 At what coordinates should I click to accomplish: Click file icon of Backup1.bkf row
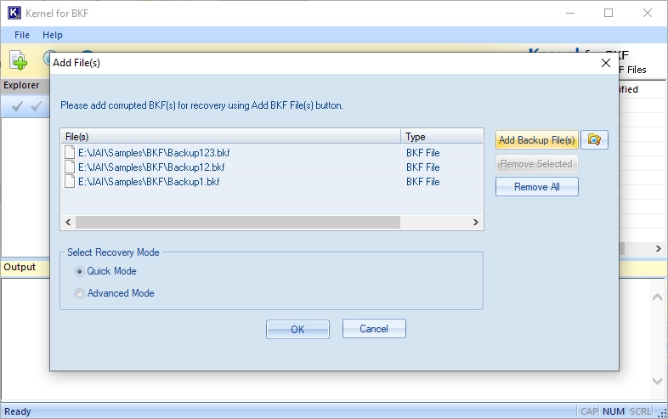[70, 182]
